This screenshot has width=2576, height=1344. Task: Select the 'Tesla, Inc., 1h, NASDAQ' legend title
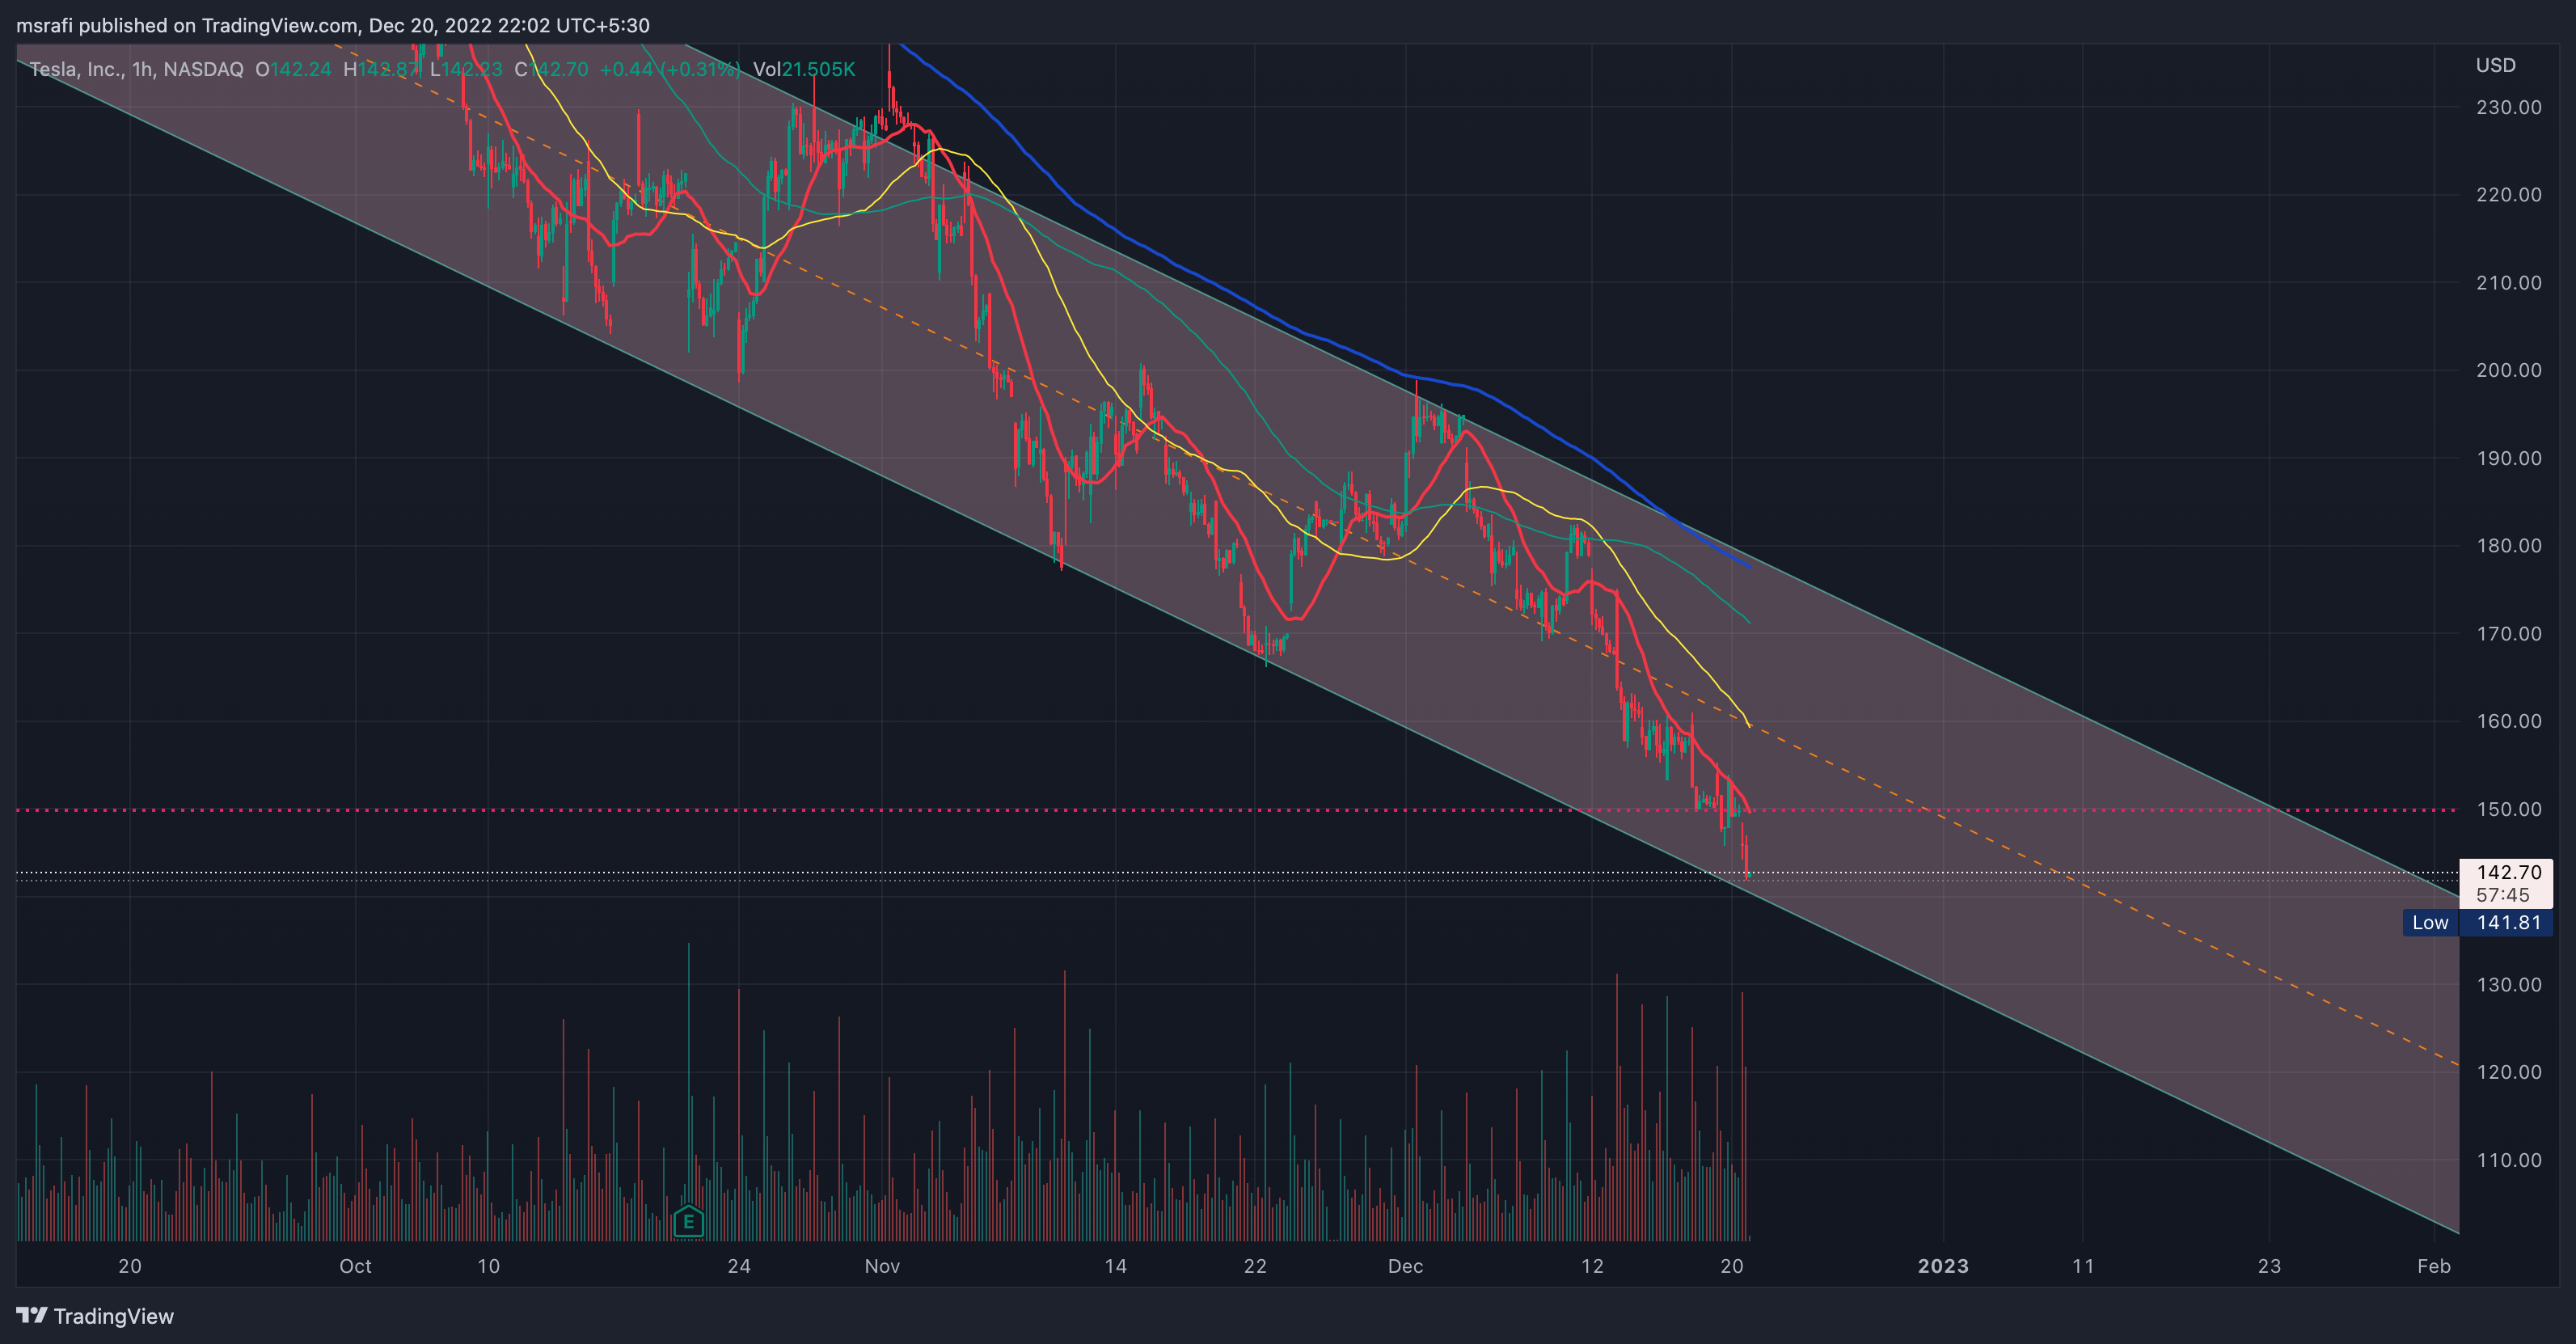pos(136,69)
